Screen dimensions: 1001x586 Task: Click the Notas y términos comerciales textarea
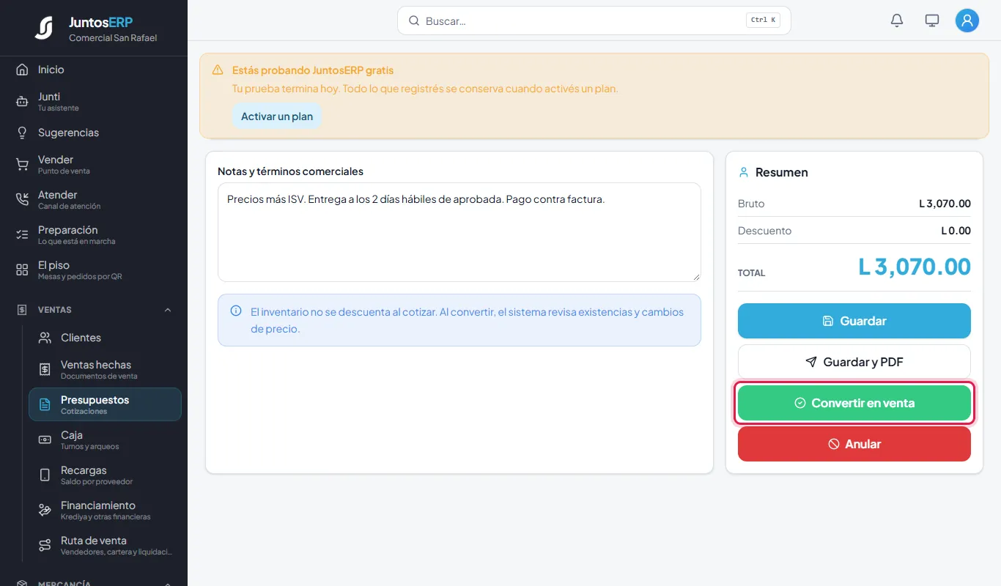tap(459, 232)
